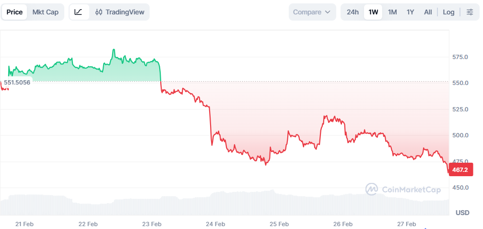Click the 24 Feb date marker
The width and height of the screenshot is (483, 229).
(215, 224)
